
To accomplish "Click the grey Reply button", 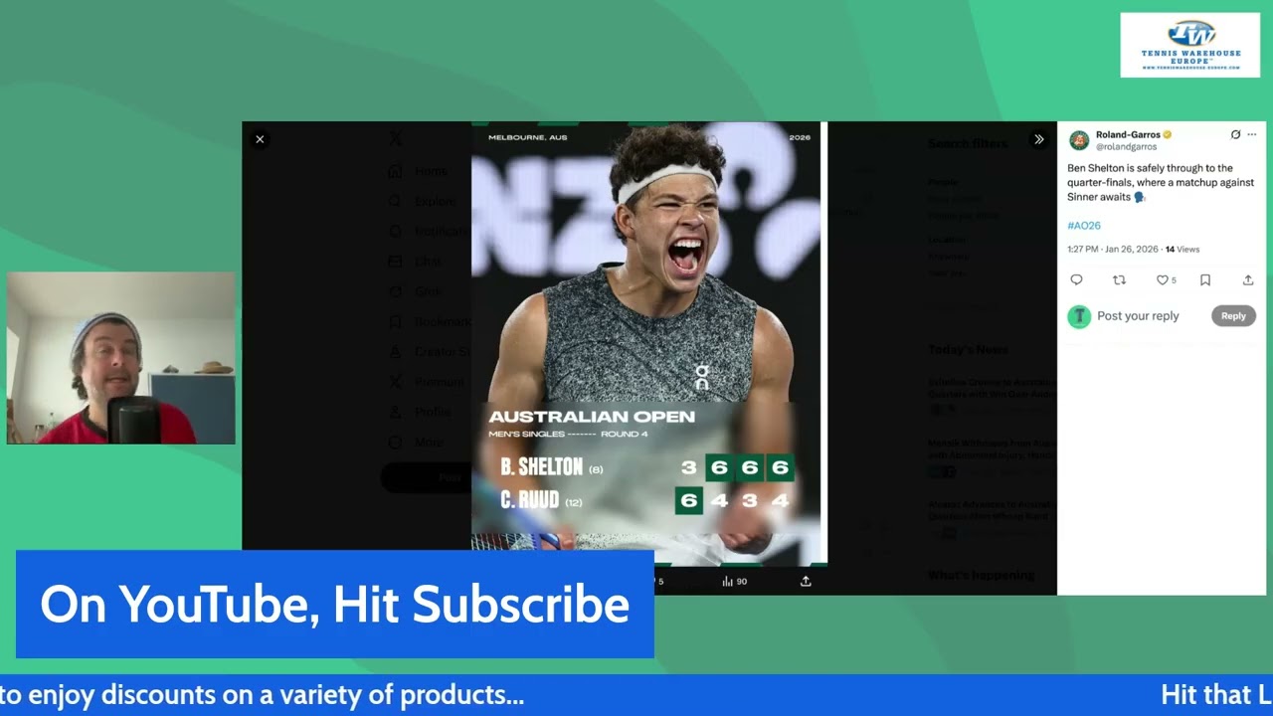I will [1233, 316].
